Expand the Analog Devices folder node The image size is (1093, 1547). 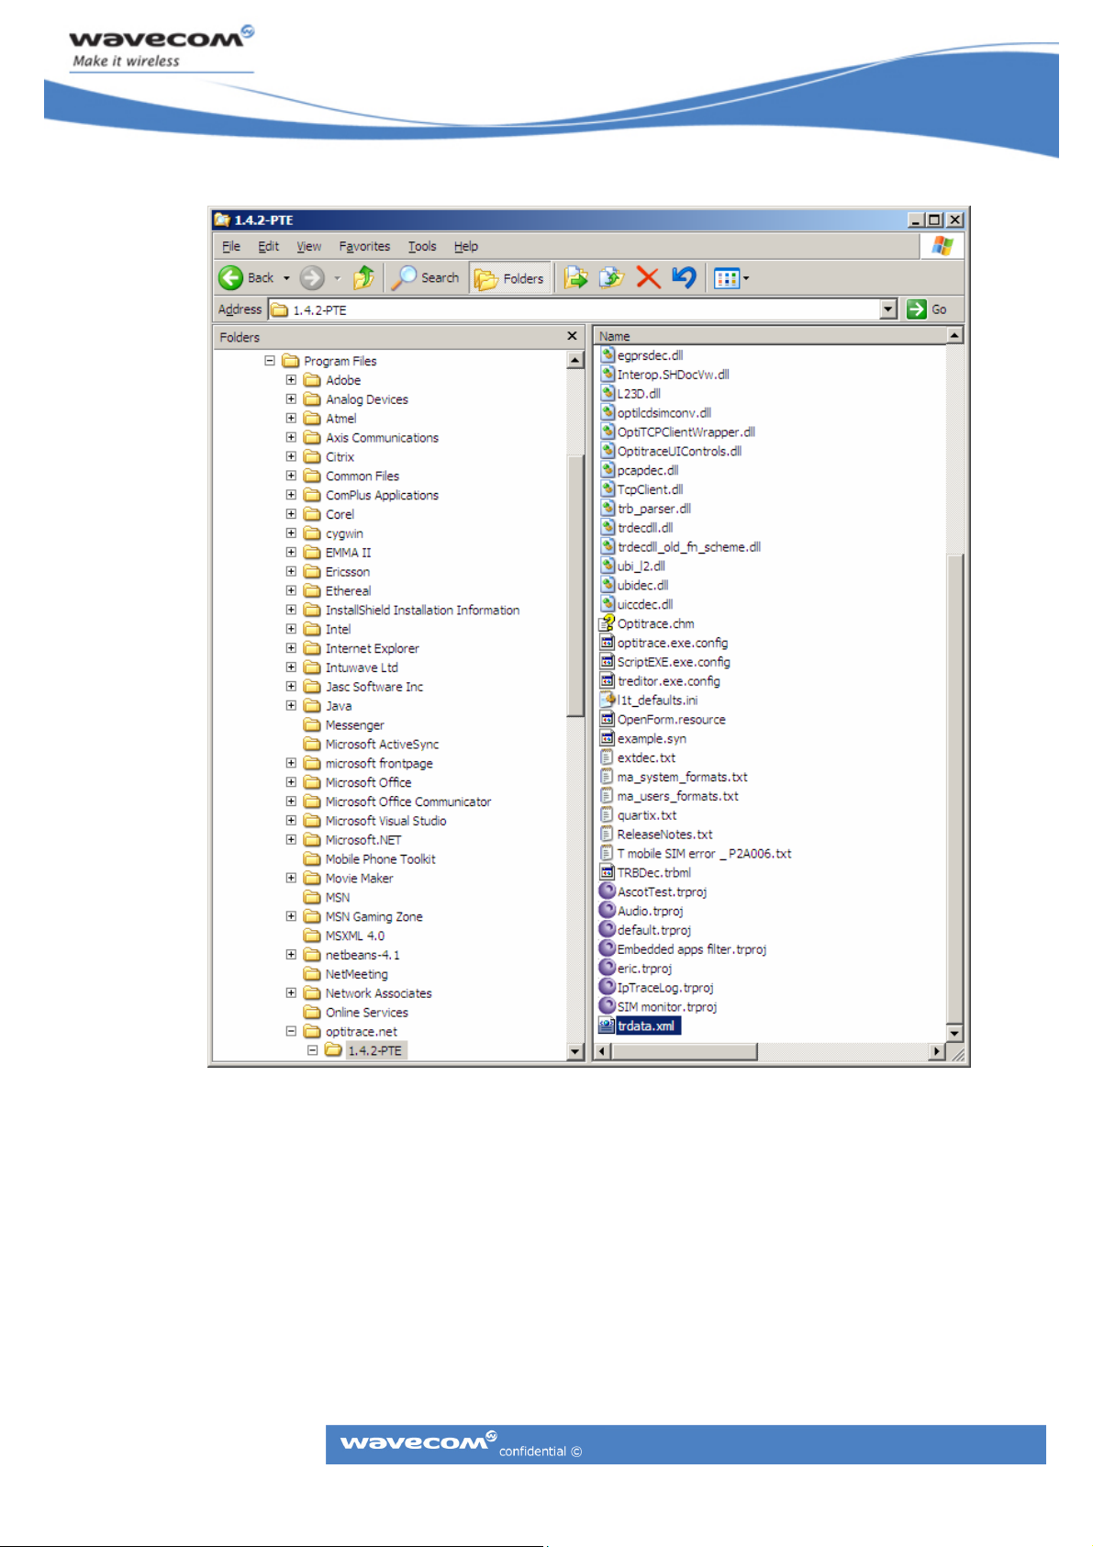coord(291,398)
